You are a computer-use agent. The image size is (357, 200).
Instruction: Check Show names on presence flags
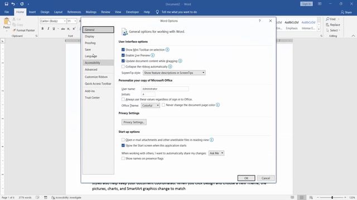click(x=123, y=158)
